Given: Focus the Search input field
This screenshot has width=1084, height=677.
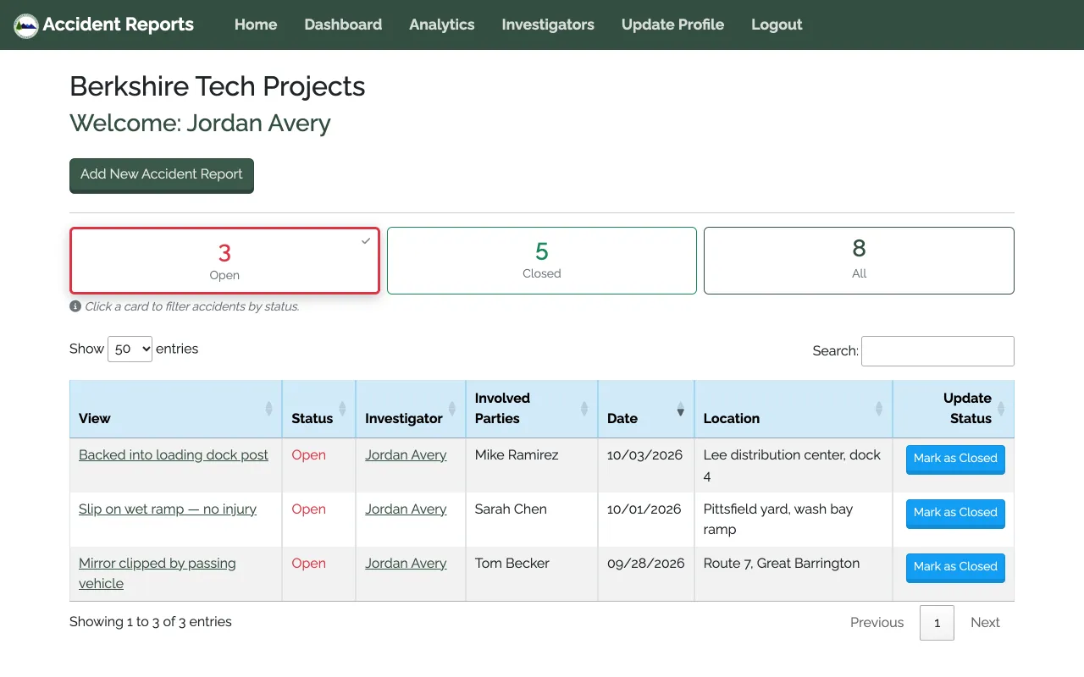Looking at the screenshot, I should (x=937, y=351).
